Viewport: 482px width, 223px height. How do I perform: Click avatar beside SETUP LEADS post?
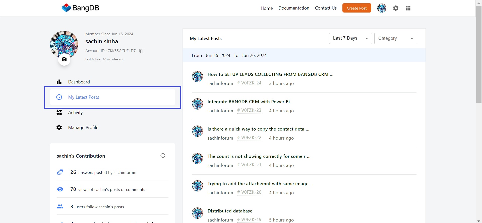click(197, 77)
